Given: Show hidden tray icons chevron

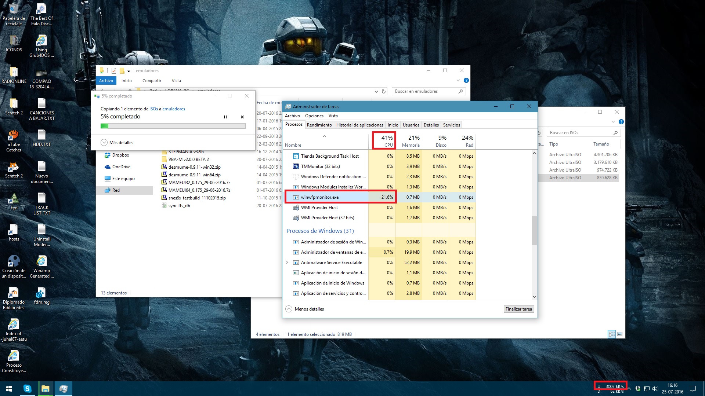Looking at the screenshot, I should [x=629, y=389].
